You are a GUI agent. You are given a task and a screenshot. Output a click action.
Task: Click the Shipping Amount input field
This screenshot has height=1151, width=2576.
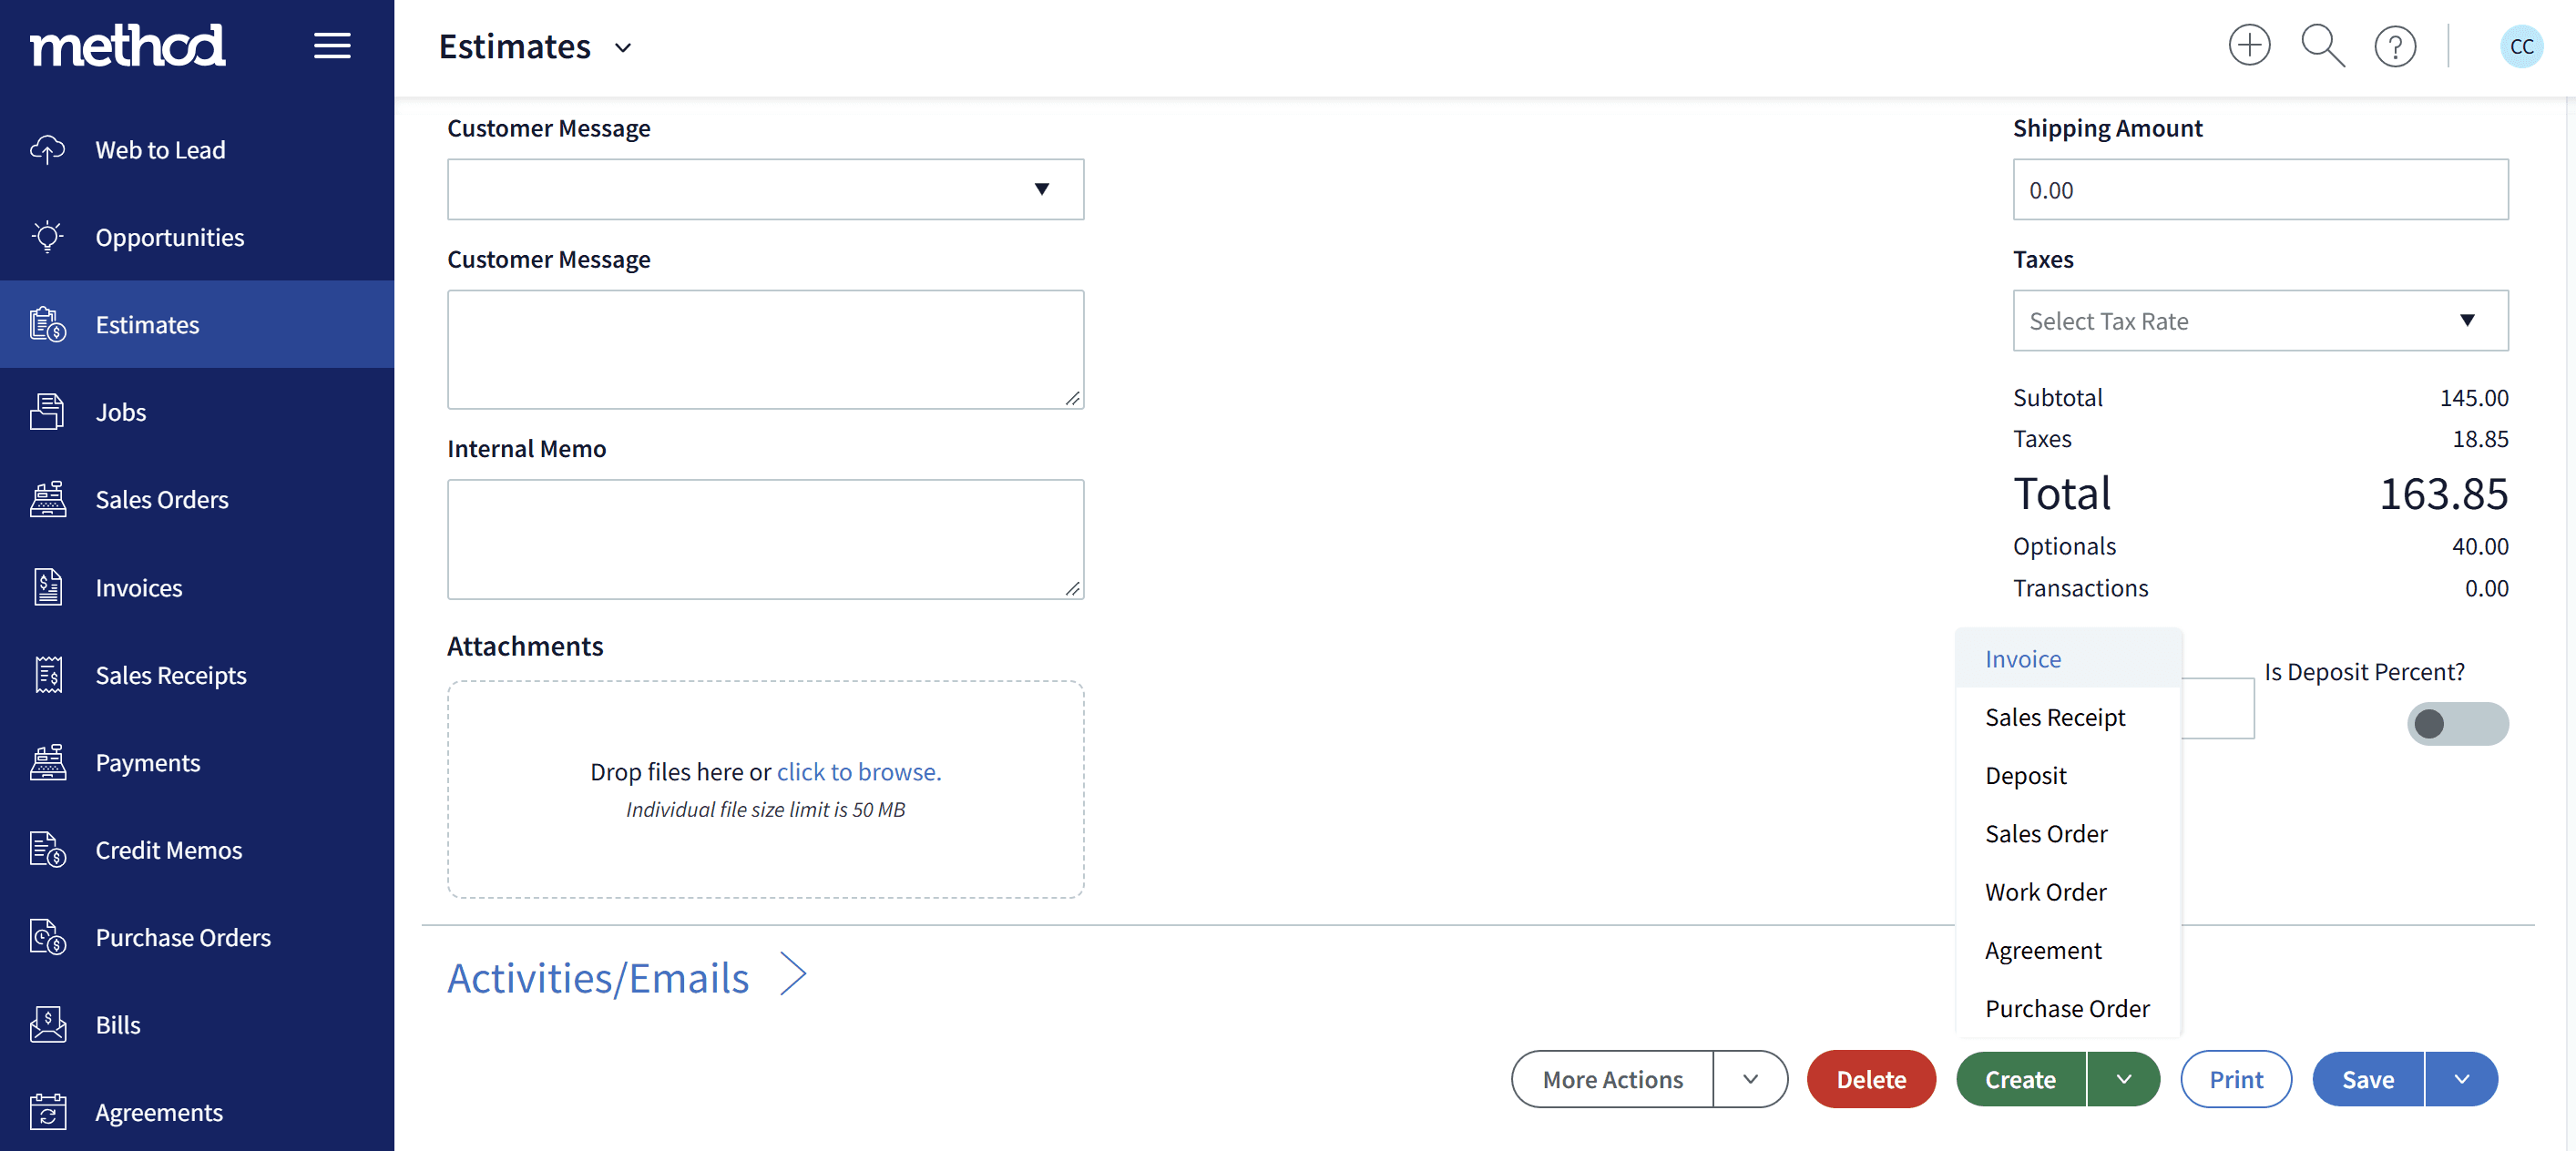(x=2260, y=190)
